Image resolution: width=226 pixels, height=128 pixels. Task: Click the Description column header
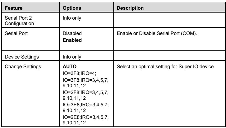pyautogui.click(x=130, y=8)
